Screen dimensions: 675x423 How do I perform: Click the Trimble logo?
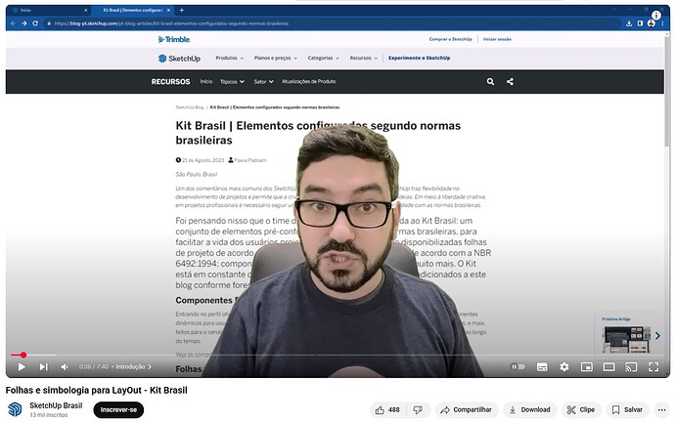tap(174, 39)
